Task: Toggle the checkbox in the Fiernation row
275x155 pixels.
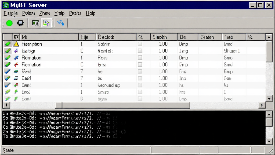Action: click(140, 65)
